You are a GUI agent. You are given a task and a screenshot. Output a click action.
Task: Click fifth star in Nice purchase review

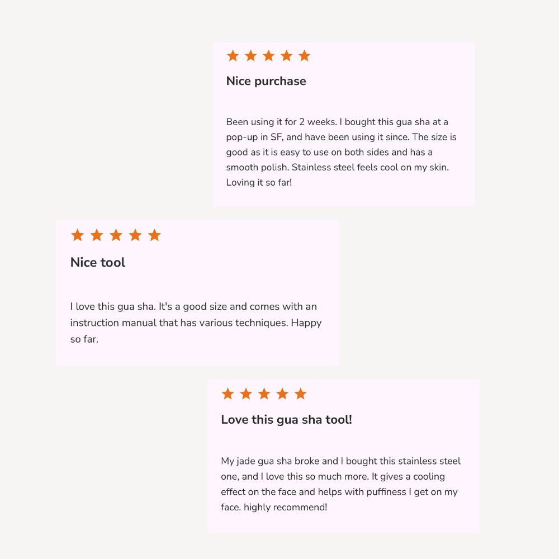pos(304,56)
